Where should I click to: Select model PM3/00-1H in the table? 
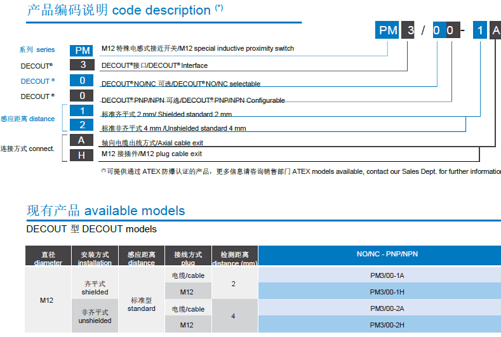387,291
